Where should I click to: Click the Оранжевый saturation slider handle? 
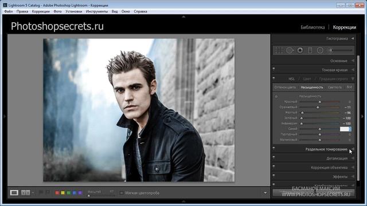pyautogui.click(x=318, y=108)
